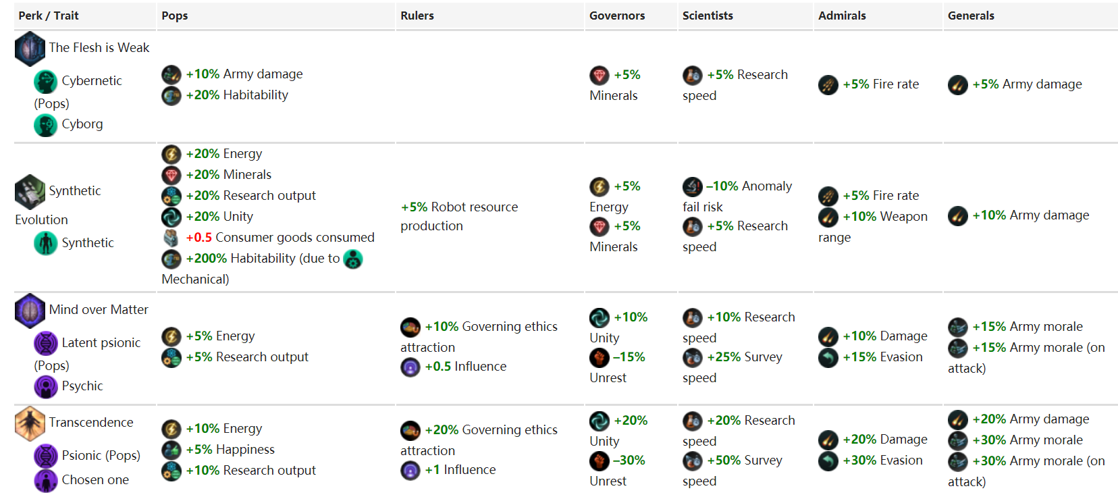Image resolution: width=1118 pixels, height=499 pixels.
Task: Click the Chosen one trait icon
Action: pyautogui.click(x=46, y=480)
